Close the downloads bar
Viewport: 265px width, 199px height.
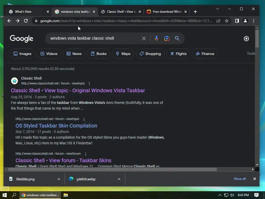coord(255,179)
